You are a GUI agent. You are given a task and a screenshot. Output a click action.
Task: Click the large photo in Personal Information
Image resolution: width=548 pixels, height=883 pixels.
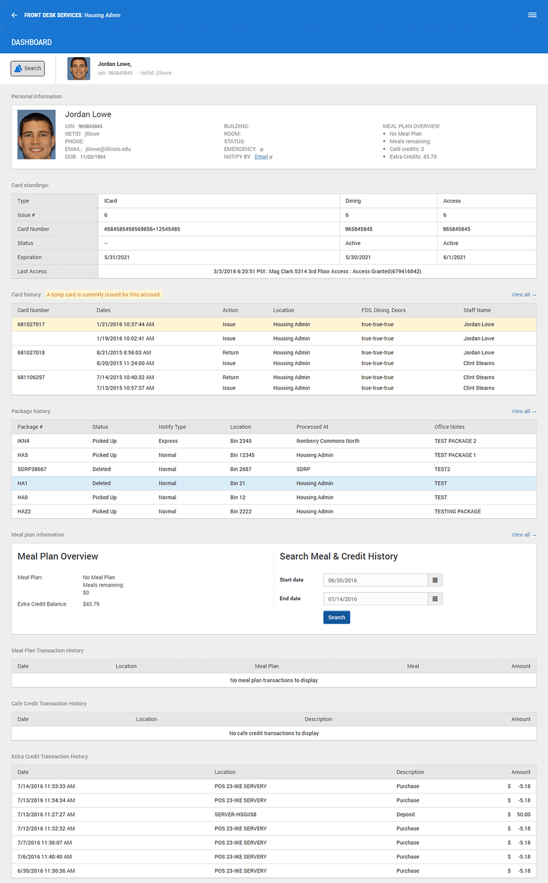click(x=36, y=135)
